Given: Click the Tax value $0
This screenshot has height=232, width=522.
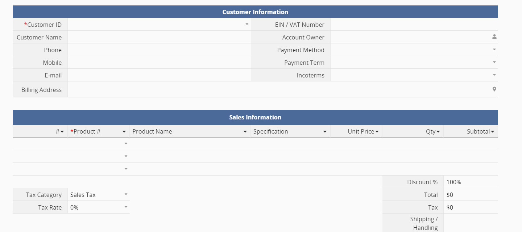Looking at the screenshot, I should 450,207.
